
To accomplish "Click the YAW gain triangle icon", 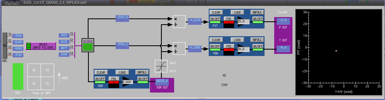I will [242, 49].
